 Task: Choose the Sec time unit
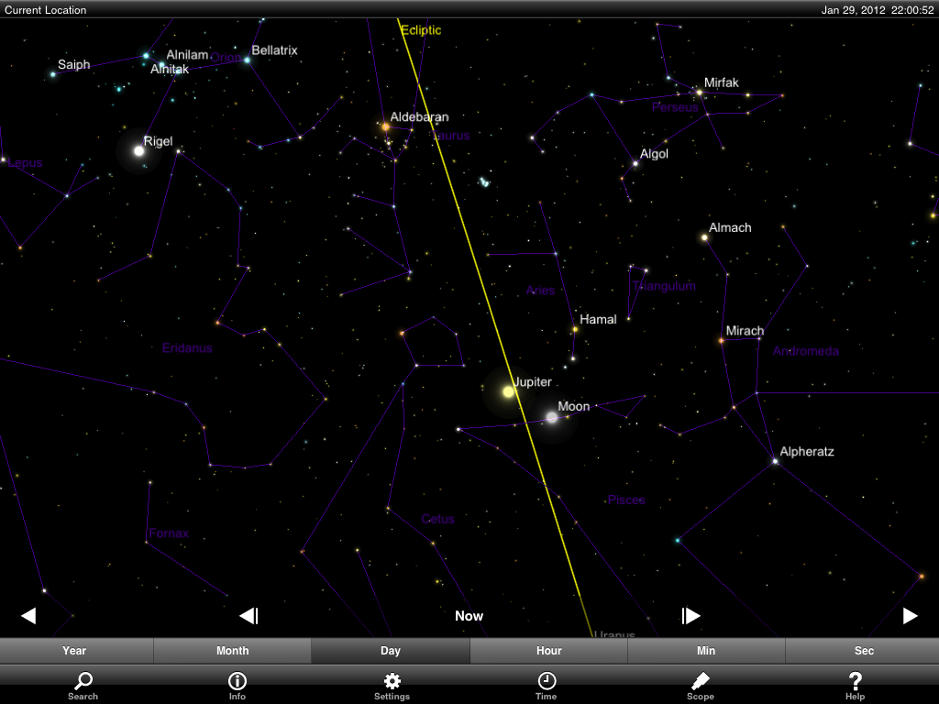pos(864,651)
